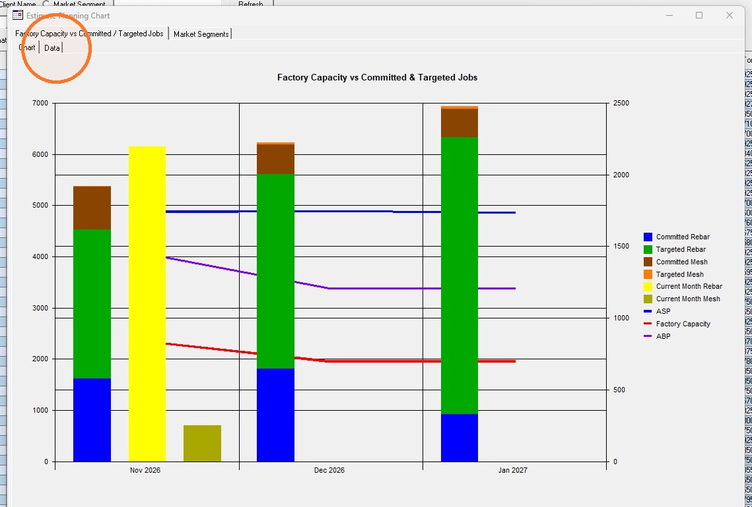Click the blue Committed Rebar segment for Jan 2027
This screenshot has width=752, height=507.
[460, 438]
